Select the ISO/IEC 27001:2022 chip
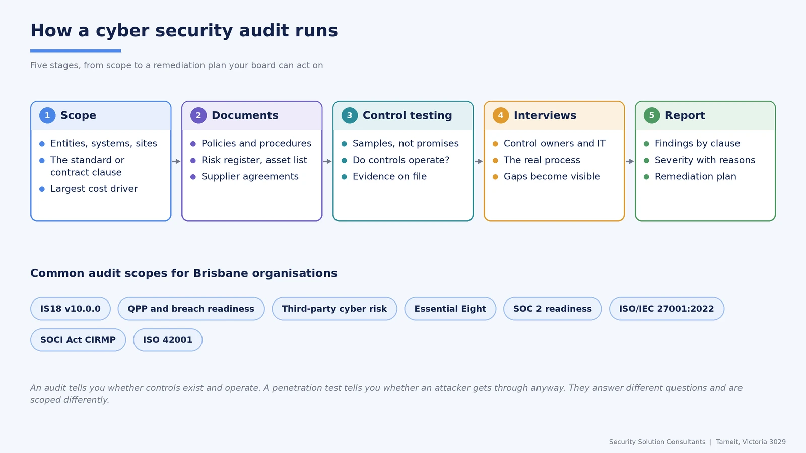 click(x=666, y=309)
